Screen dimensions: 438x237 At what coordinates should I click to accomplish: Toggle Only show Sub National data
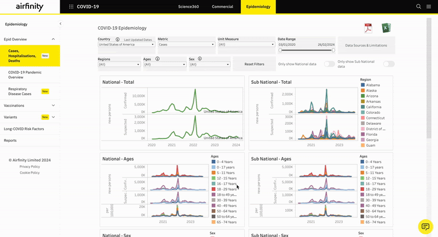coord(389,64)
